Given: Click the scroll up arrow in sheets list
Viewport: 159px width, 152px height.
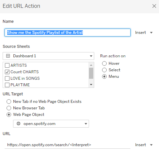Looking at the screenshot, I should click(91, 65).
